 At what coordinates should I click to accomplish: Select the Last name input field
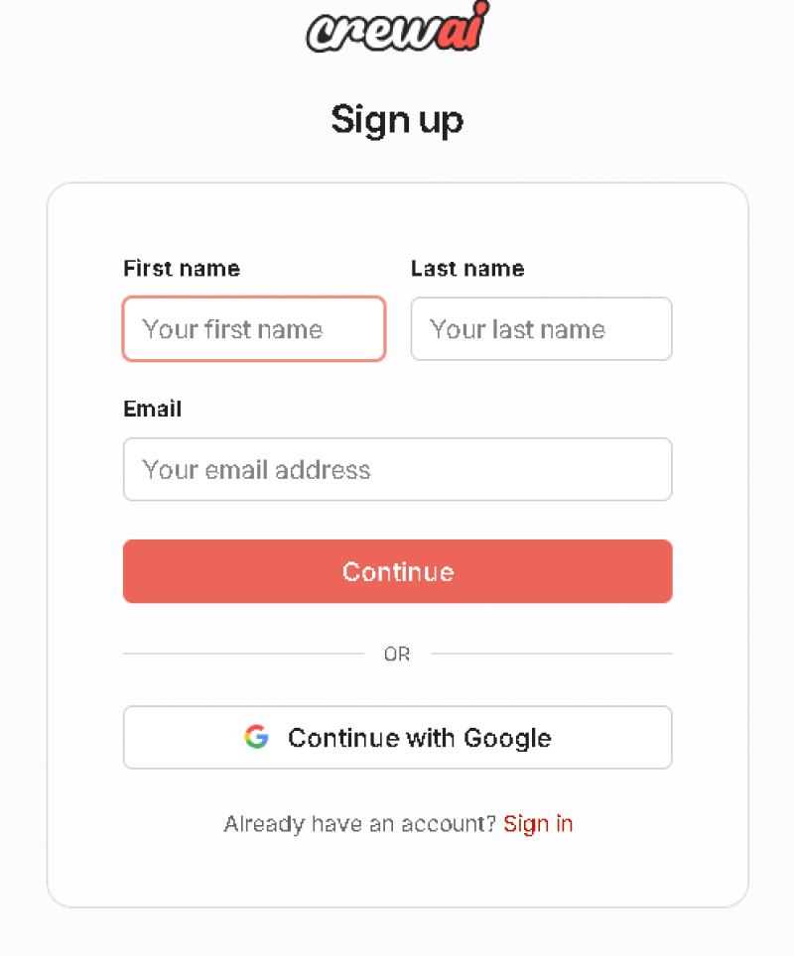pos(541,328)
